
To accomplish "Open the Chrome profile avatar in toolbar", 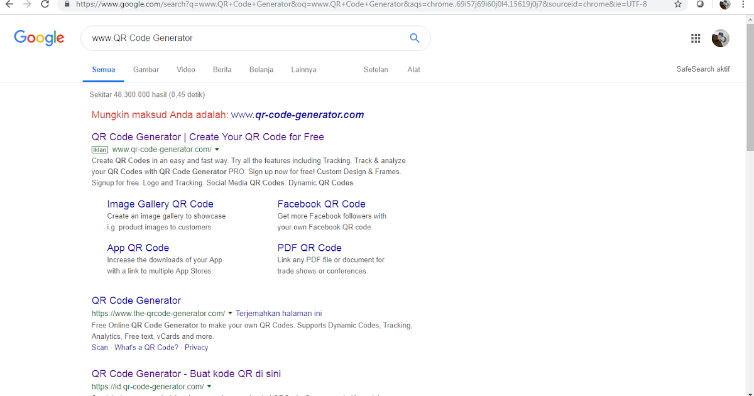I will 724,4.
